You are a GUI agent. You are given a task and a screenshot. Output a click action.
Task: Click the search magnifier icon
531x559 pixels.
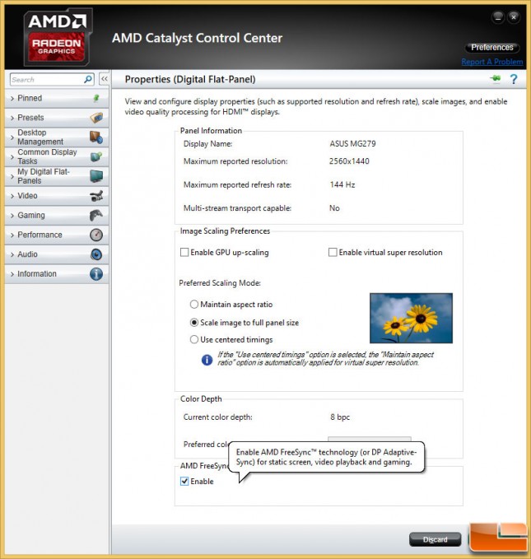(88, 79)
